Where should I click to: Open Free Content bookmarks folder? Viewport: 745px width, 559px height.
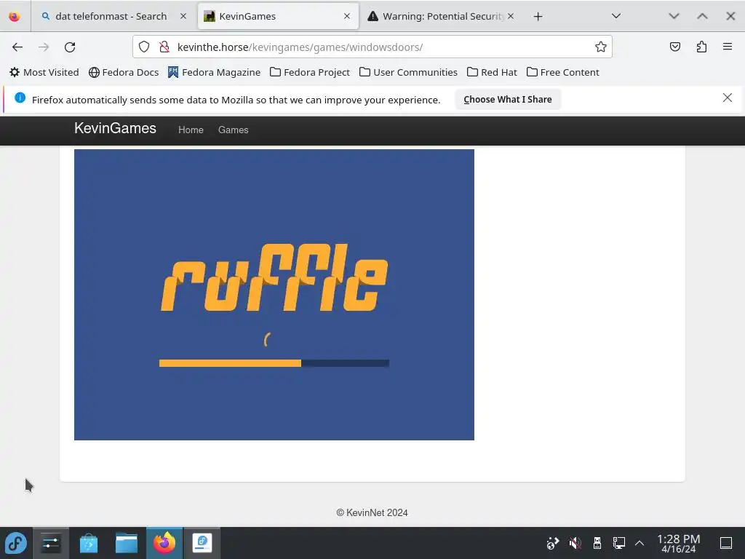(562, 72)
